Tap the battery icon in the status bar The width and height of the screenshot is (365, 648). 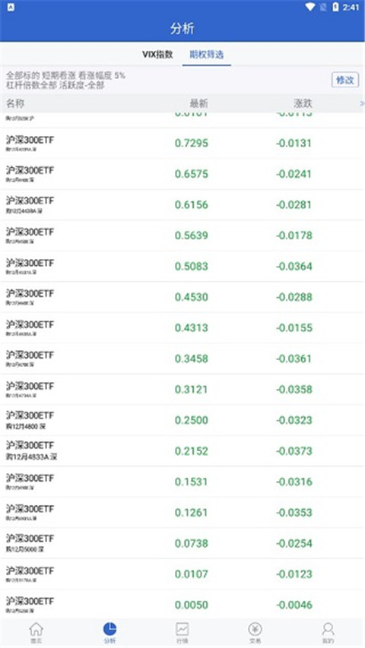[335, 7]
